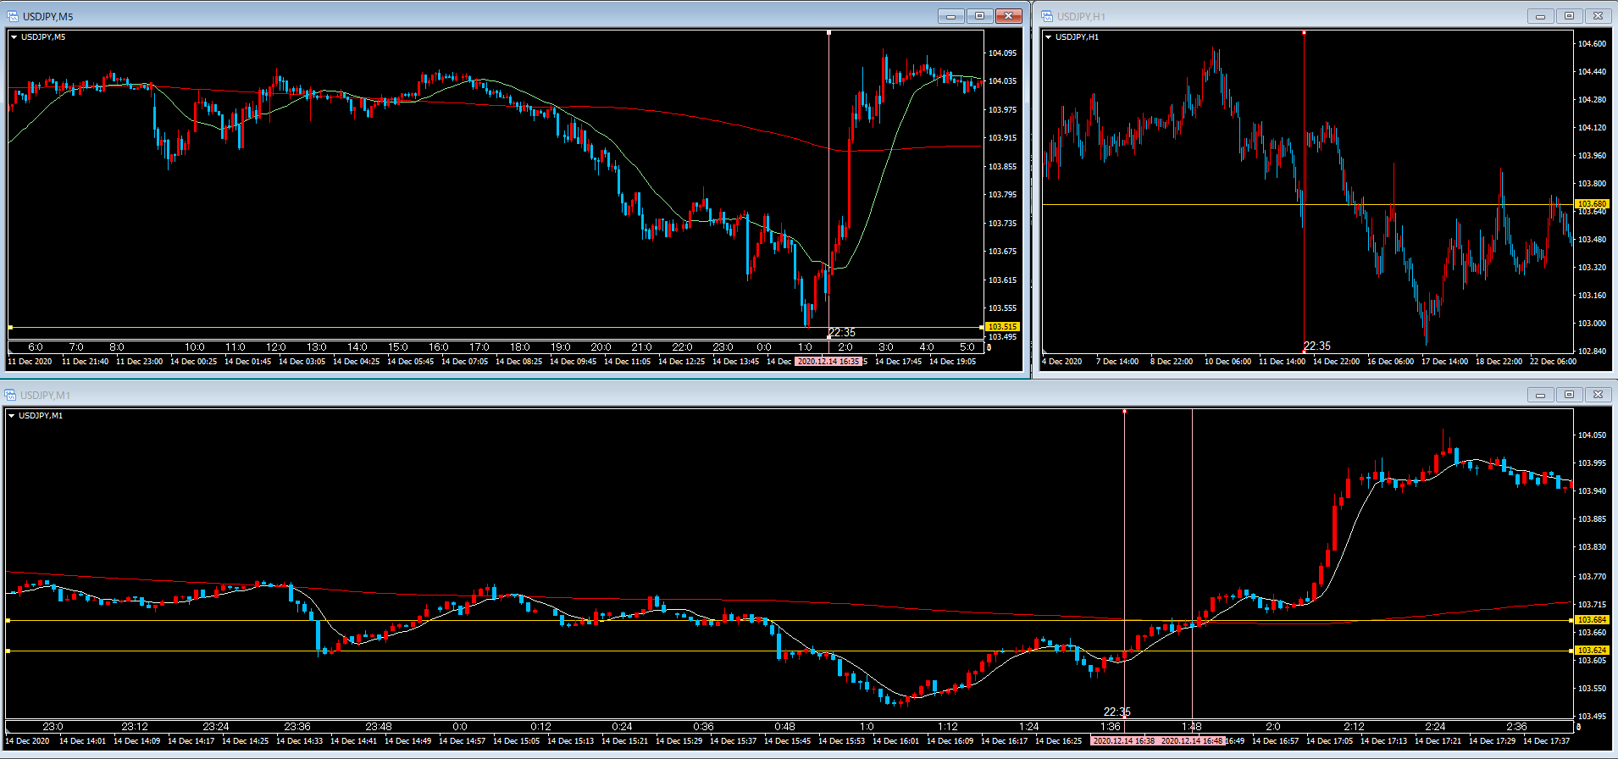
Task: Expand the USDJPY,H1 chart dropdown arrow
Action: coord(1048,37)
